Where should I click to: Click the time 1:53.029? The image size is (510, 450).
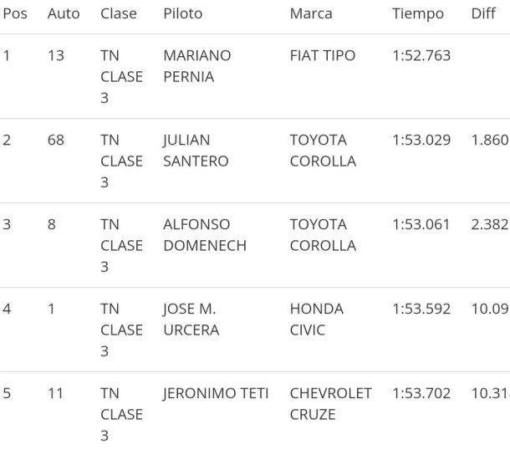[x=421, y=140]
